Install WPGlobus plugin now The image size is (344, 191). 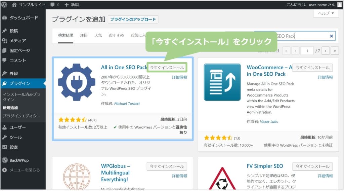click(167, 166)
